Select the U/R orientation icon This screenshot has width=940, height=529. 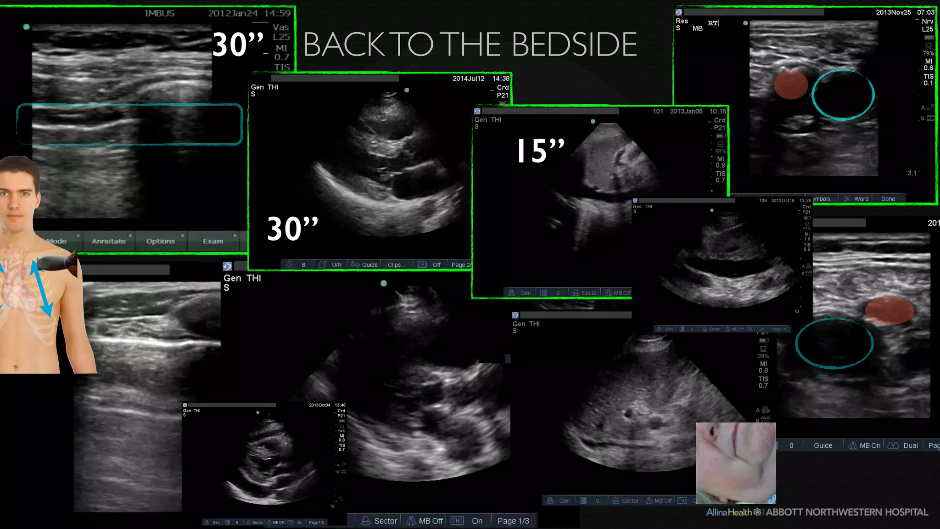click(x=322, y=264)
